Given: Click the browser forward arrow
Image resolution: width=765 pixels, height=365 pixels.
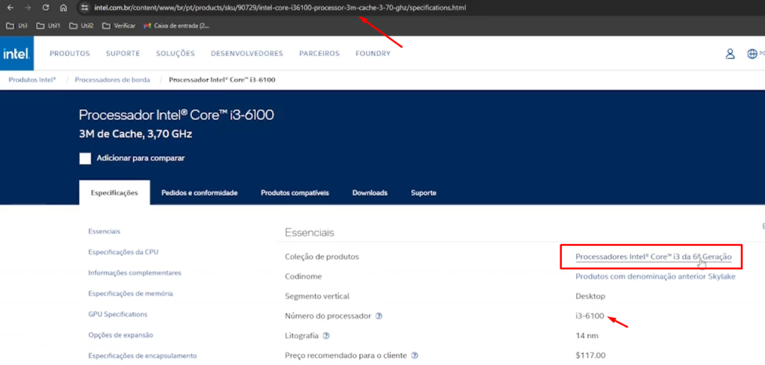Looking at the screenshot, I should tap(28, 7).
